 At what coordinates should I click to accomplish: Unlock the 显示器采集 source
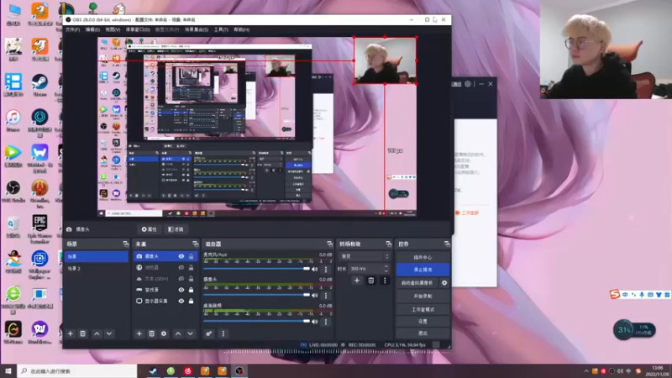click(192, 301)
